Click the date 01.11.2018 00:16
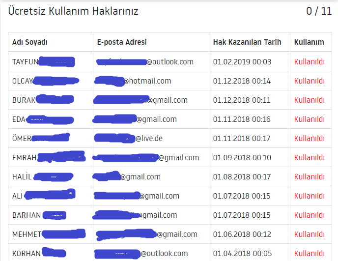The image size is (338, 261). pyautogui.click(x=242, y=119)
